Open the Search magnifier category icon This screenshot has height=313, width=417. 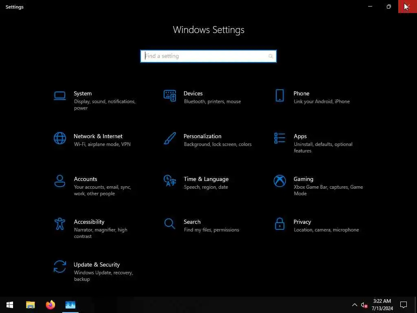click(170, 224)
